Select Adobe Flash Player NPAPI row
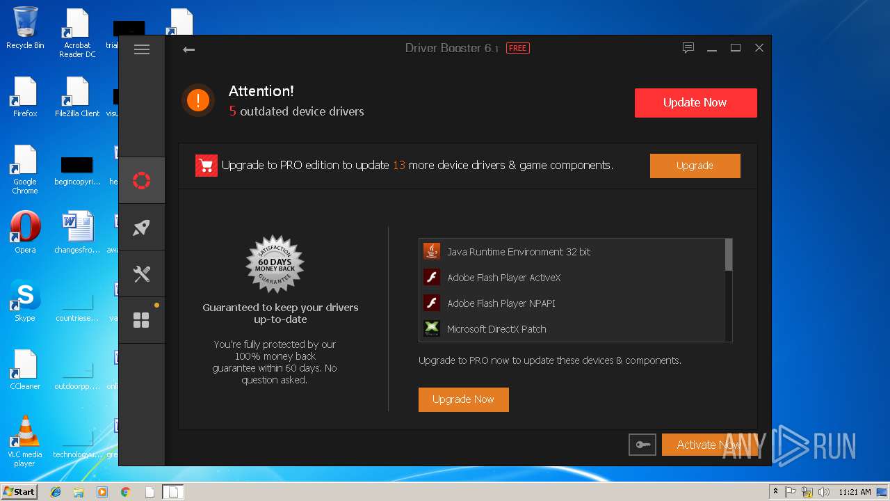This screenshot has width=890, height=501. click(x=572, y=303)
